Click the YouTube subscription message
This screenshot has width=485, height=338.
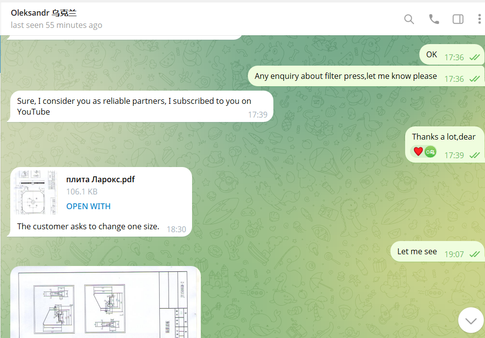tap(134, 106)
